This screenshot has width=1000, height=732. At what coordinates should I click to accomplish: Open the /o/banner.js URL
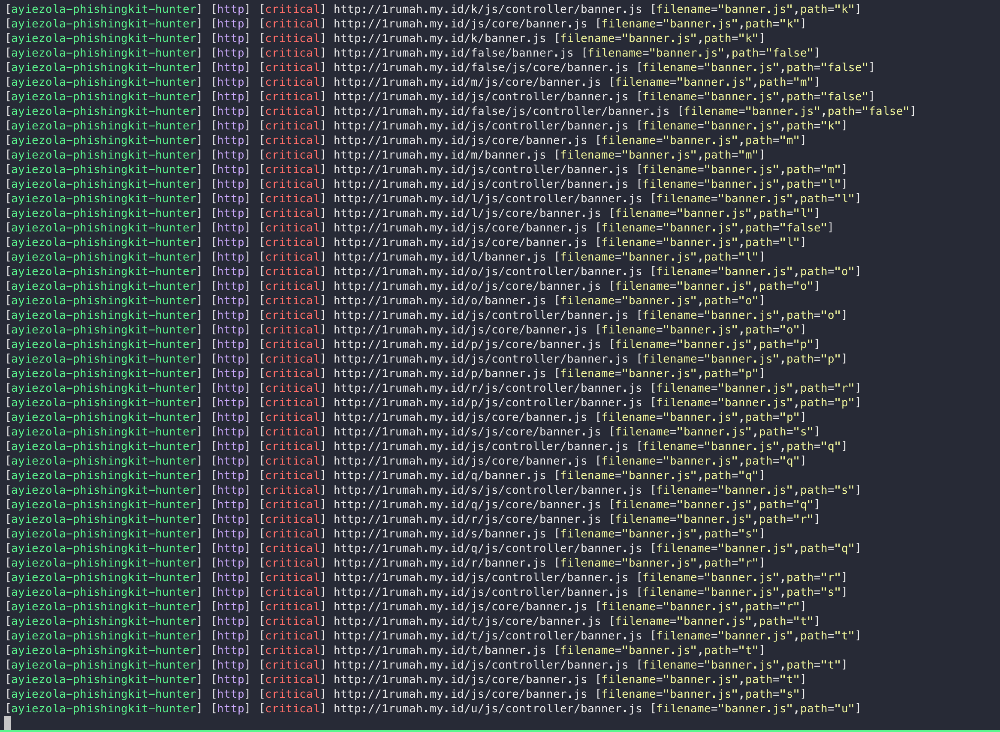point(439,300)
